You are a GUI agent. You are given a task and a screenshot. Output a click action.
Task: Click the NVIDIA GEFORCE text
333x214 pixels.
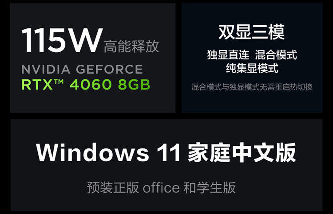[82, 69]
